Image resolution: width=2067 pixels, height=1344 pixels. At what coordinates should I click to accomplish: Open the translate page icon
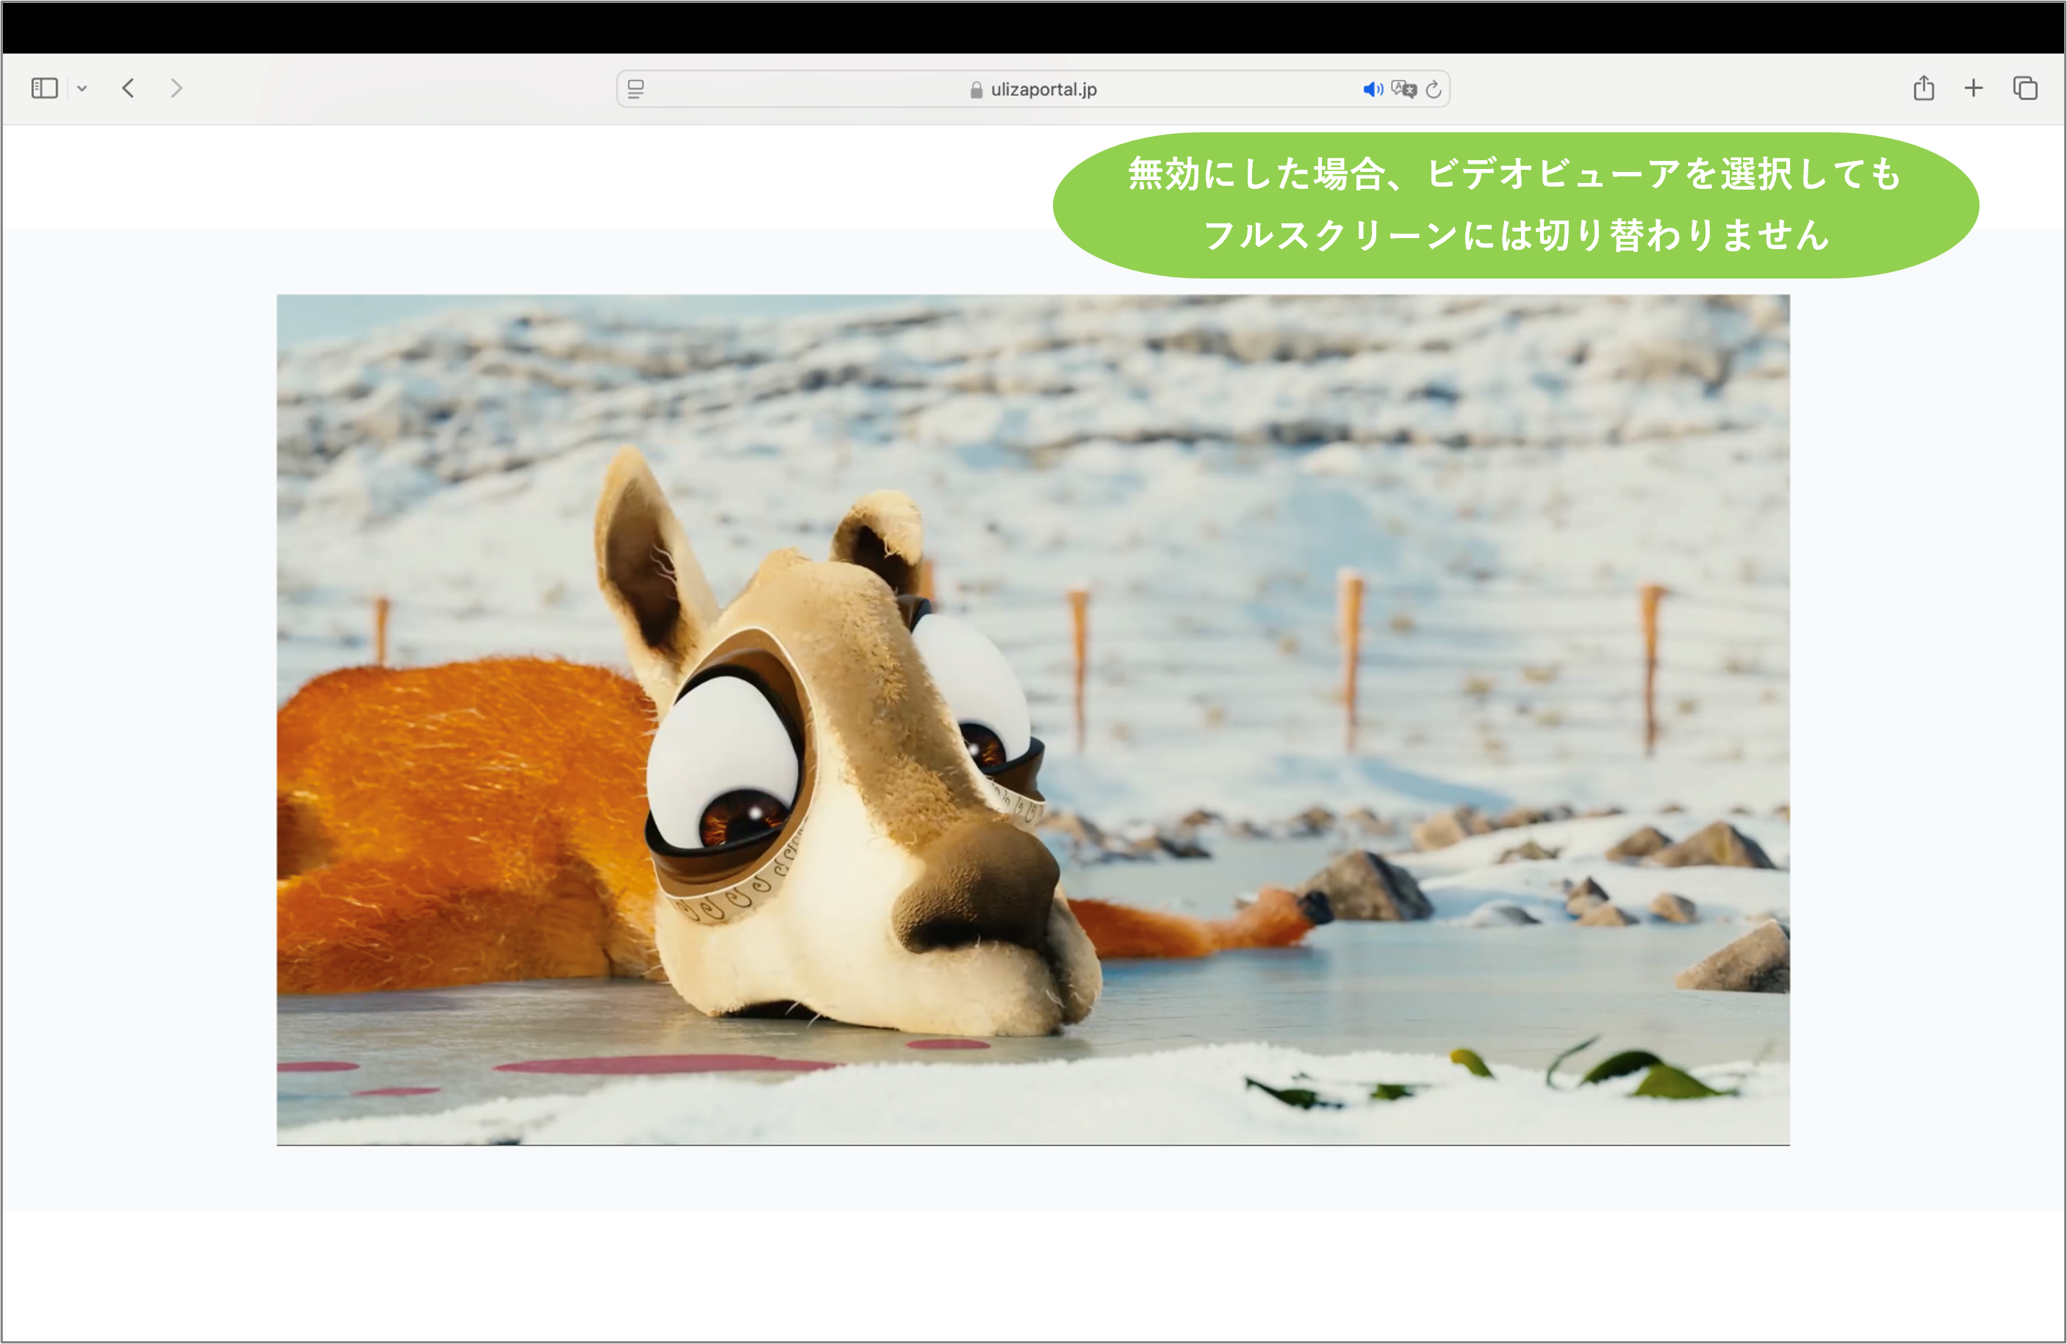pos(1403,89)
